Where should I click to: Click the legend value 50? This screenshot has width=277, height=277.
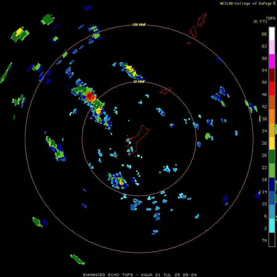[264, 82]
